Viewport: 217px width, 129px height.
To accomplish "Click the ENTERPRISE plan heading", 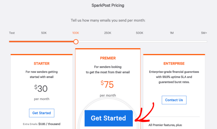I will pos(174,64).
